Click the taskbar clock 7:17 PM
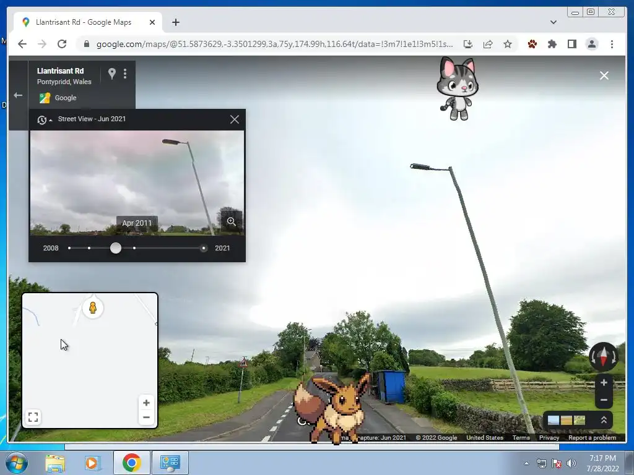 coord(602,458)
